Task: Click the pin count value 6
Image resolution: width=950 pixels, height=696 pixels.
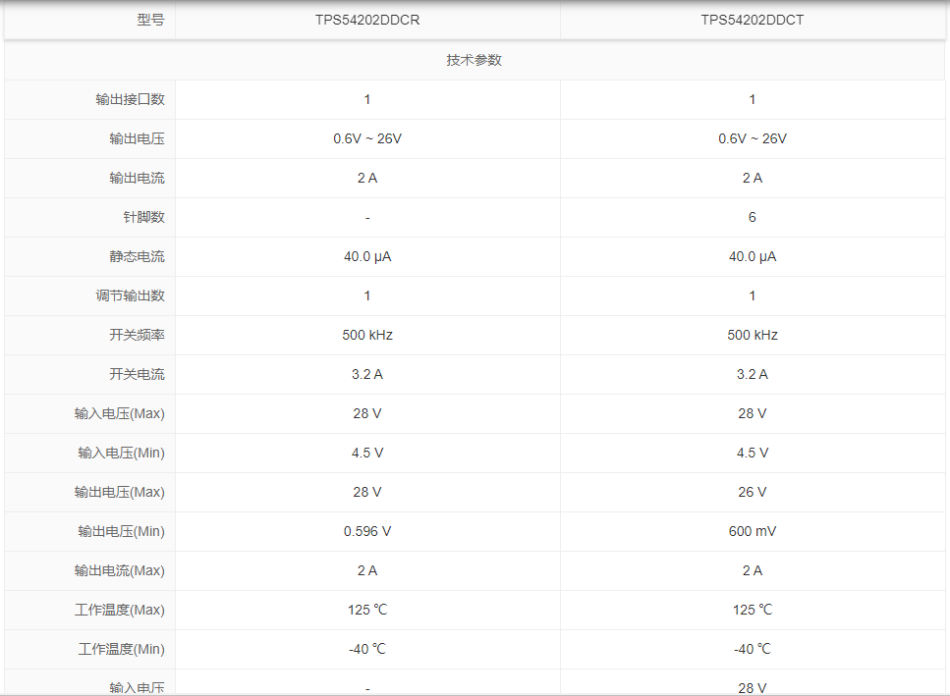Action: coord(752,217)
